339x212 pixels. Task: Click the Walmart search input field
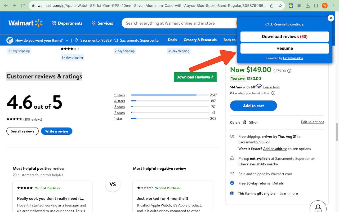[x=177, y=23]
